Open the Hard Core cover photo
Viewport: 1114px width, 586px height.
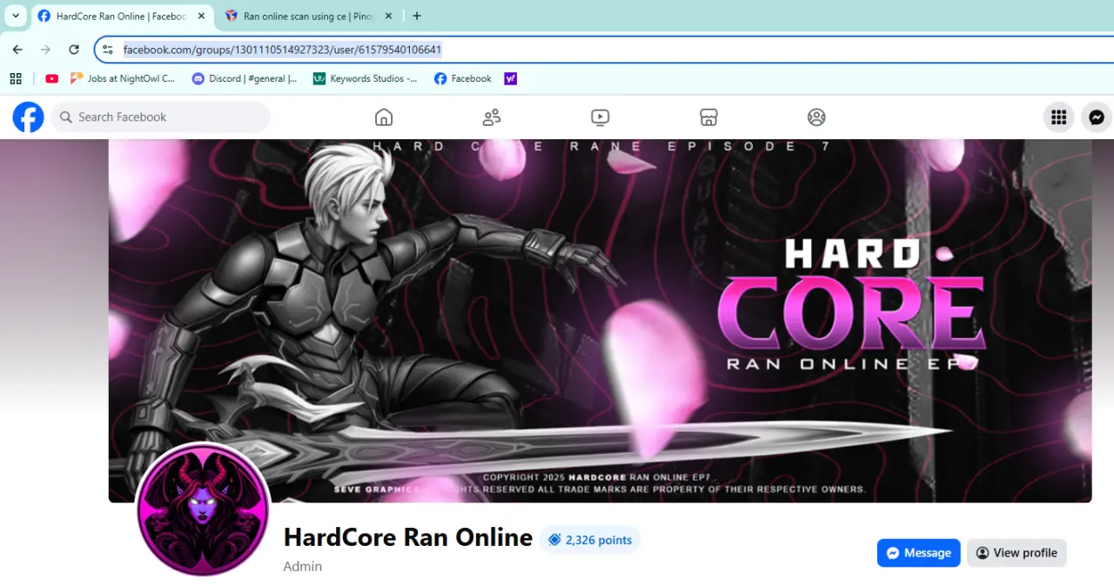(600, 321)
